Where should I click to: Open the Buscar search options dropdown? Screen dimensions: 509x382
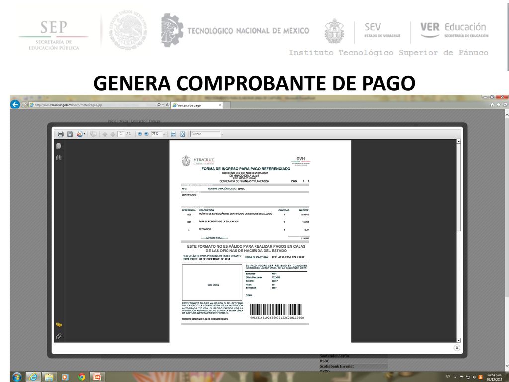tap(222, 134)
